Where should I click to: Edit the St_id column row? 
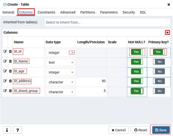pyautogui.click(x=5, y=51)
